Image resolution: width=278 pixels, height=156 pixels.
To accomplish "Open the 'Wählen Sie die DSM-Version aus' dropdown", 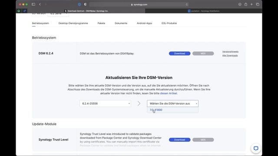I will click(172, 104).
